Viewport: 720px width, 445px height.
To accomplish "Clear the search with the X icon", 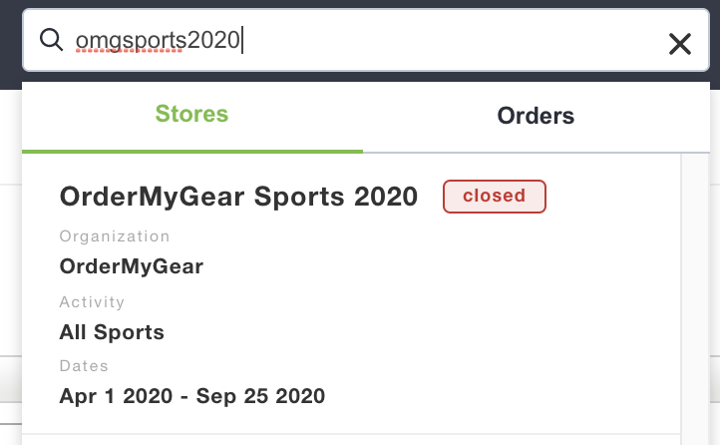I will [x=679, y=44].
